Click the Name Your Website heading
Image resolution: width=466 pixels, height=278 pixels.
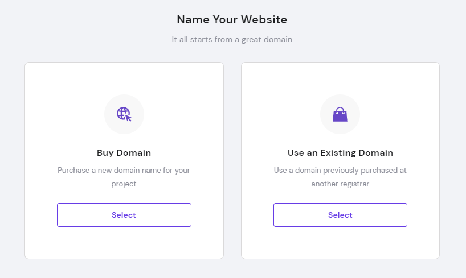[232, 20]
